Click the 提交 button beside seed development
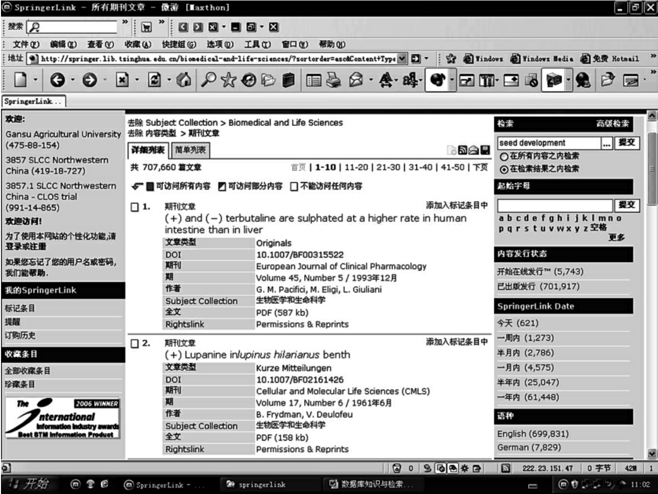The width and height of the screenshot is (658, 494). (627, 143)
